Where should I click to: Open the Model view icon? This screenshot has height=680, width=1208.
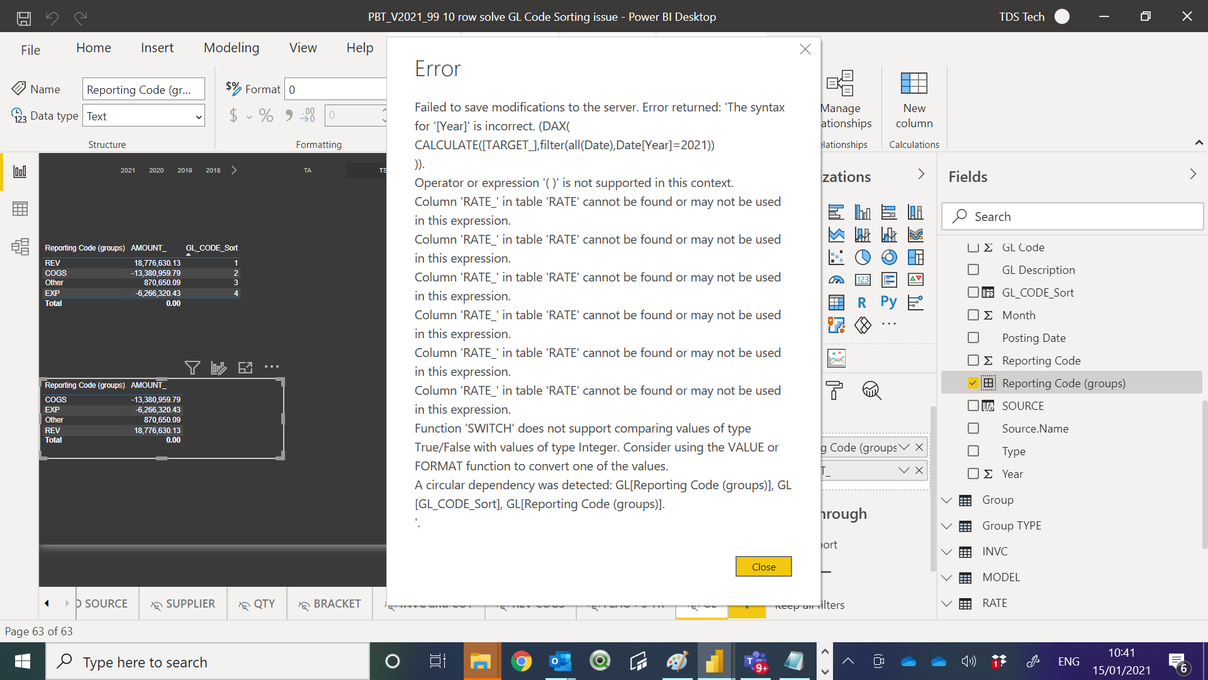[20, 246]
